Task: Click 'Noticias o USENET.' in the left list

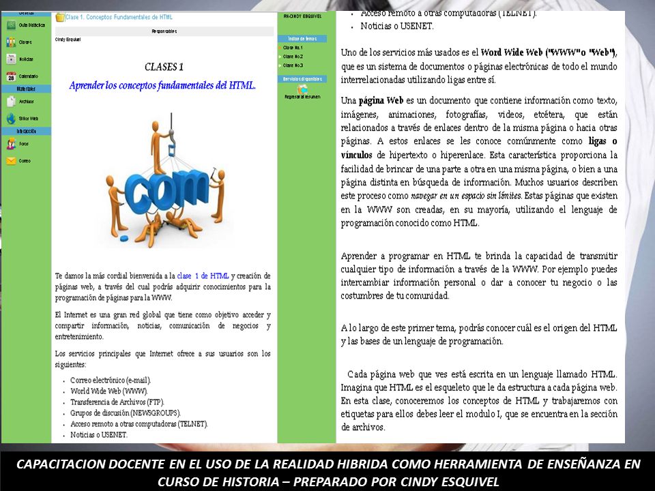Action: 98,434
